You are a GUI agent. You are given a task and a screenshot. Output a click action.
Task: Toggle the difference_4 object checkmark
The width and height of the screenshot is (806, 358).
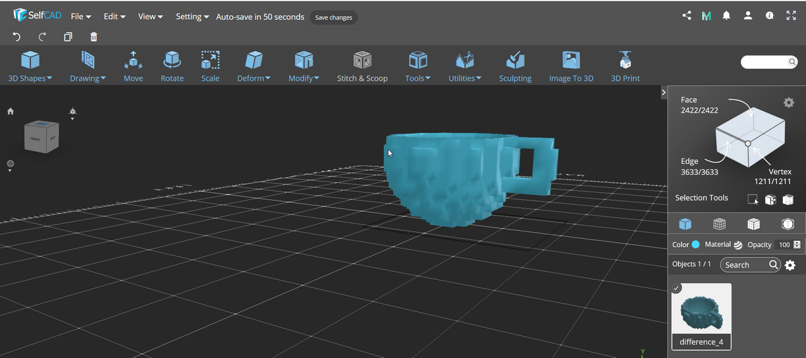click(x=676, y=288)
